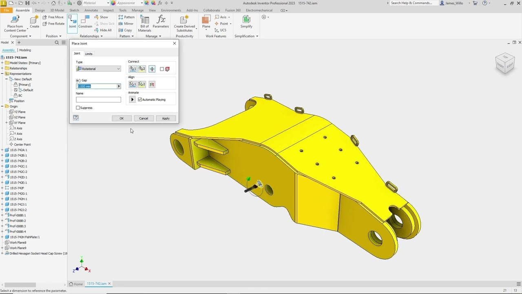Screen dimensions: 522x294
Task: Select Align second alignment button
Action: [x=142, y=85]
